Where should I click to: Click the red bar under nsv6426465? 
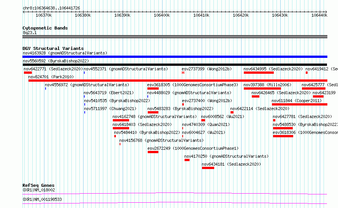pyautogui.click(x=256, y=96)
